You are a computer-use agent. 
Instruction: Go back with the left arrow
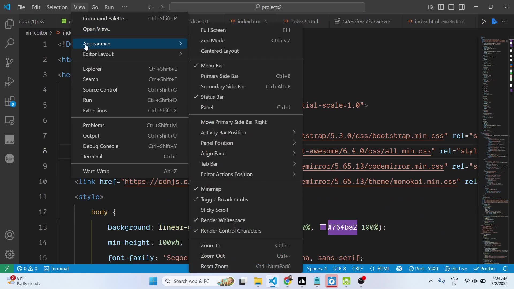pyautogui.click(x=150, y=7)
